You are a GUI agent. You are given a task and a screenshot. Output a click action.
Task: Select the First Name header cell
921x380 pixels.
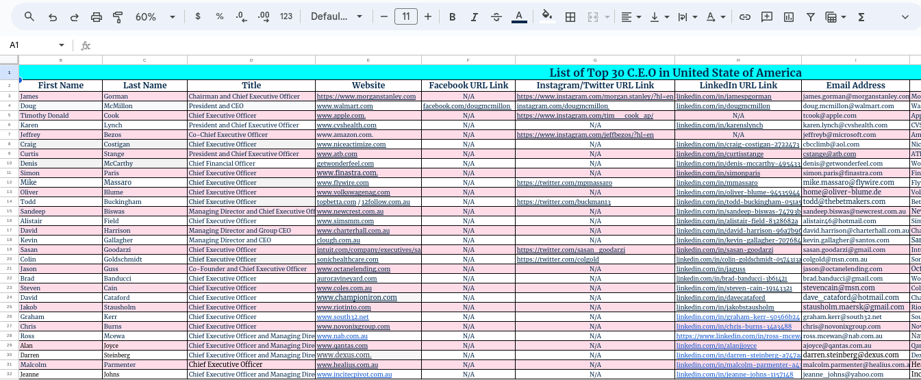coord(61,86)
